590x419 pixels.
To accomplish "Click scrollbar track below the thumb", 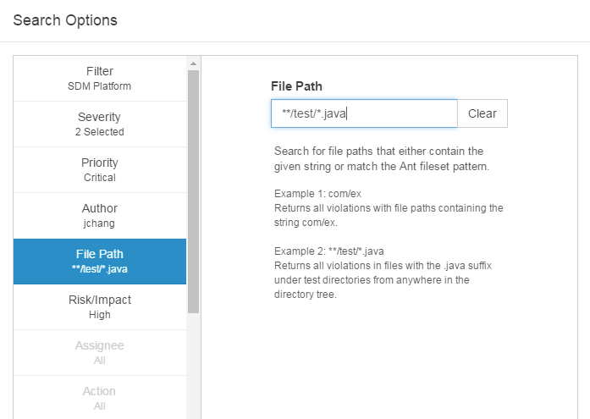I will (x=193, y=365).
